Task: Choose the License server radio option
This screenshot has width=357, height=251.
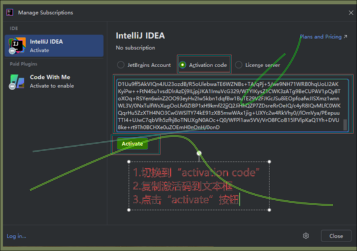Action: pos(257,65)
